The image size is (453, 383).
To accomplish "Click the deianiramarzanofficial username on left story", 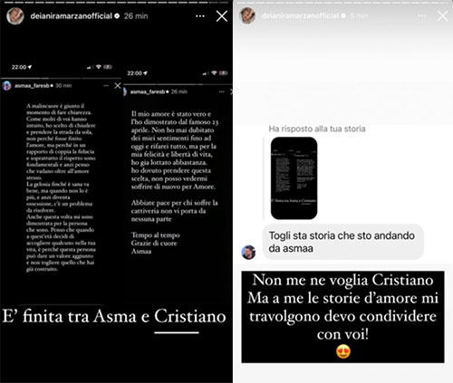I will [x=72, y=16].
